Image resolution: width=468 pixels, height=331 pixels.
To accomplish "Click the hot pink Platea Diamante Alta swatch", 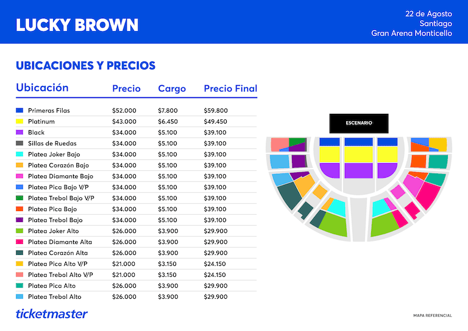I will (19, 242).
